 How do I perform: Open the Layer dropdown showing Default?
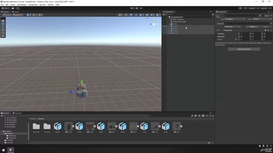tap(262, 19)
